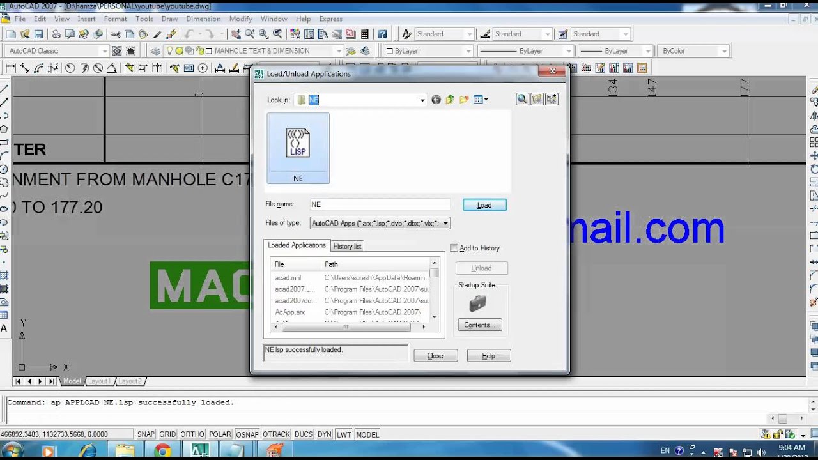
Task: Open the Dimension menu
Action: point(203,19)
